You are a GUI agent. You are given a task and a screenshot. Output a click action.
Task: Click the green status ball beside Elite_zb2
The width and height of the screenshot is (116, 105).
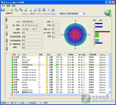[12, 60]
